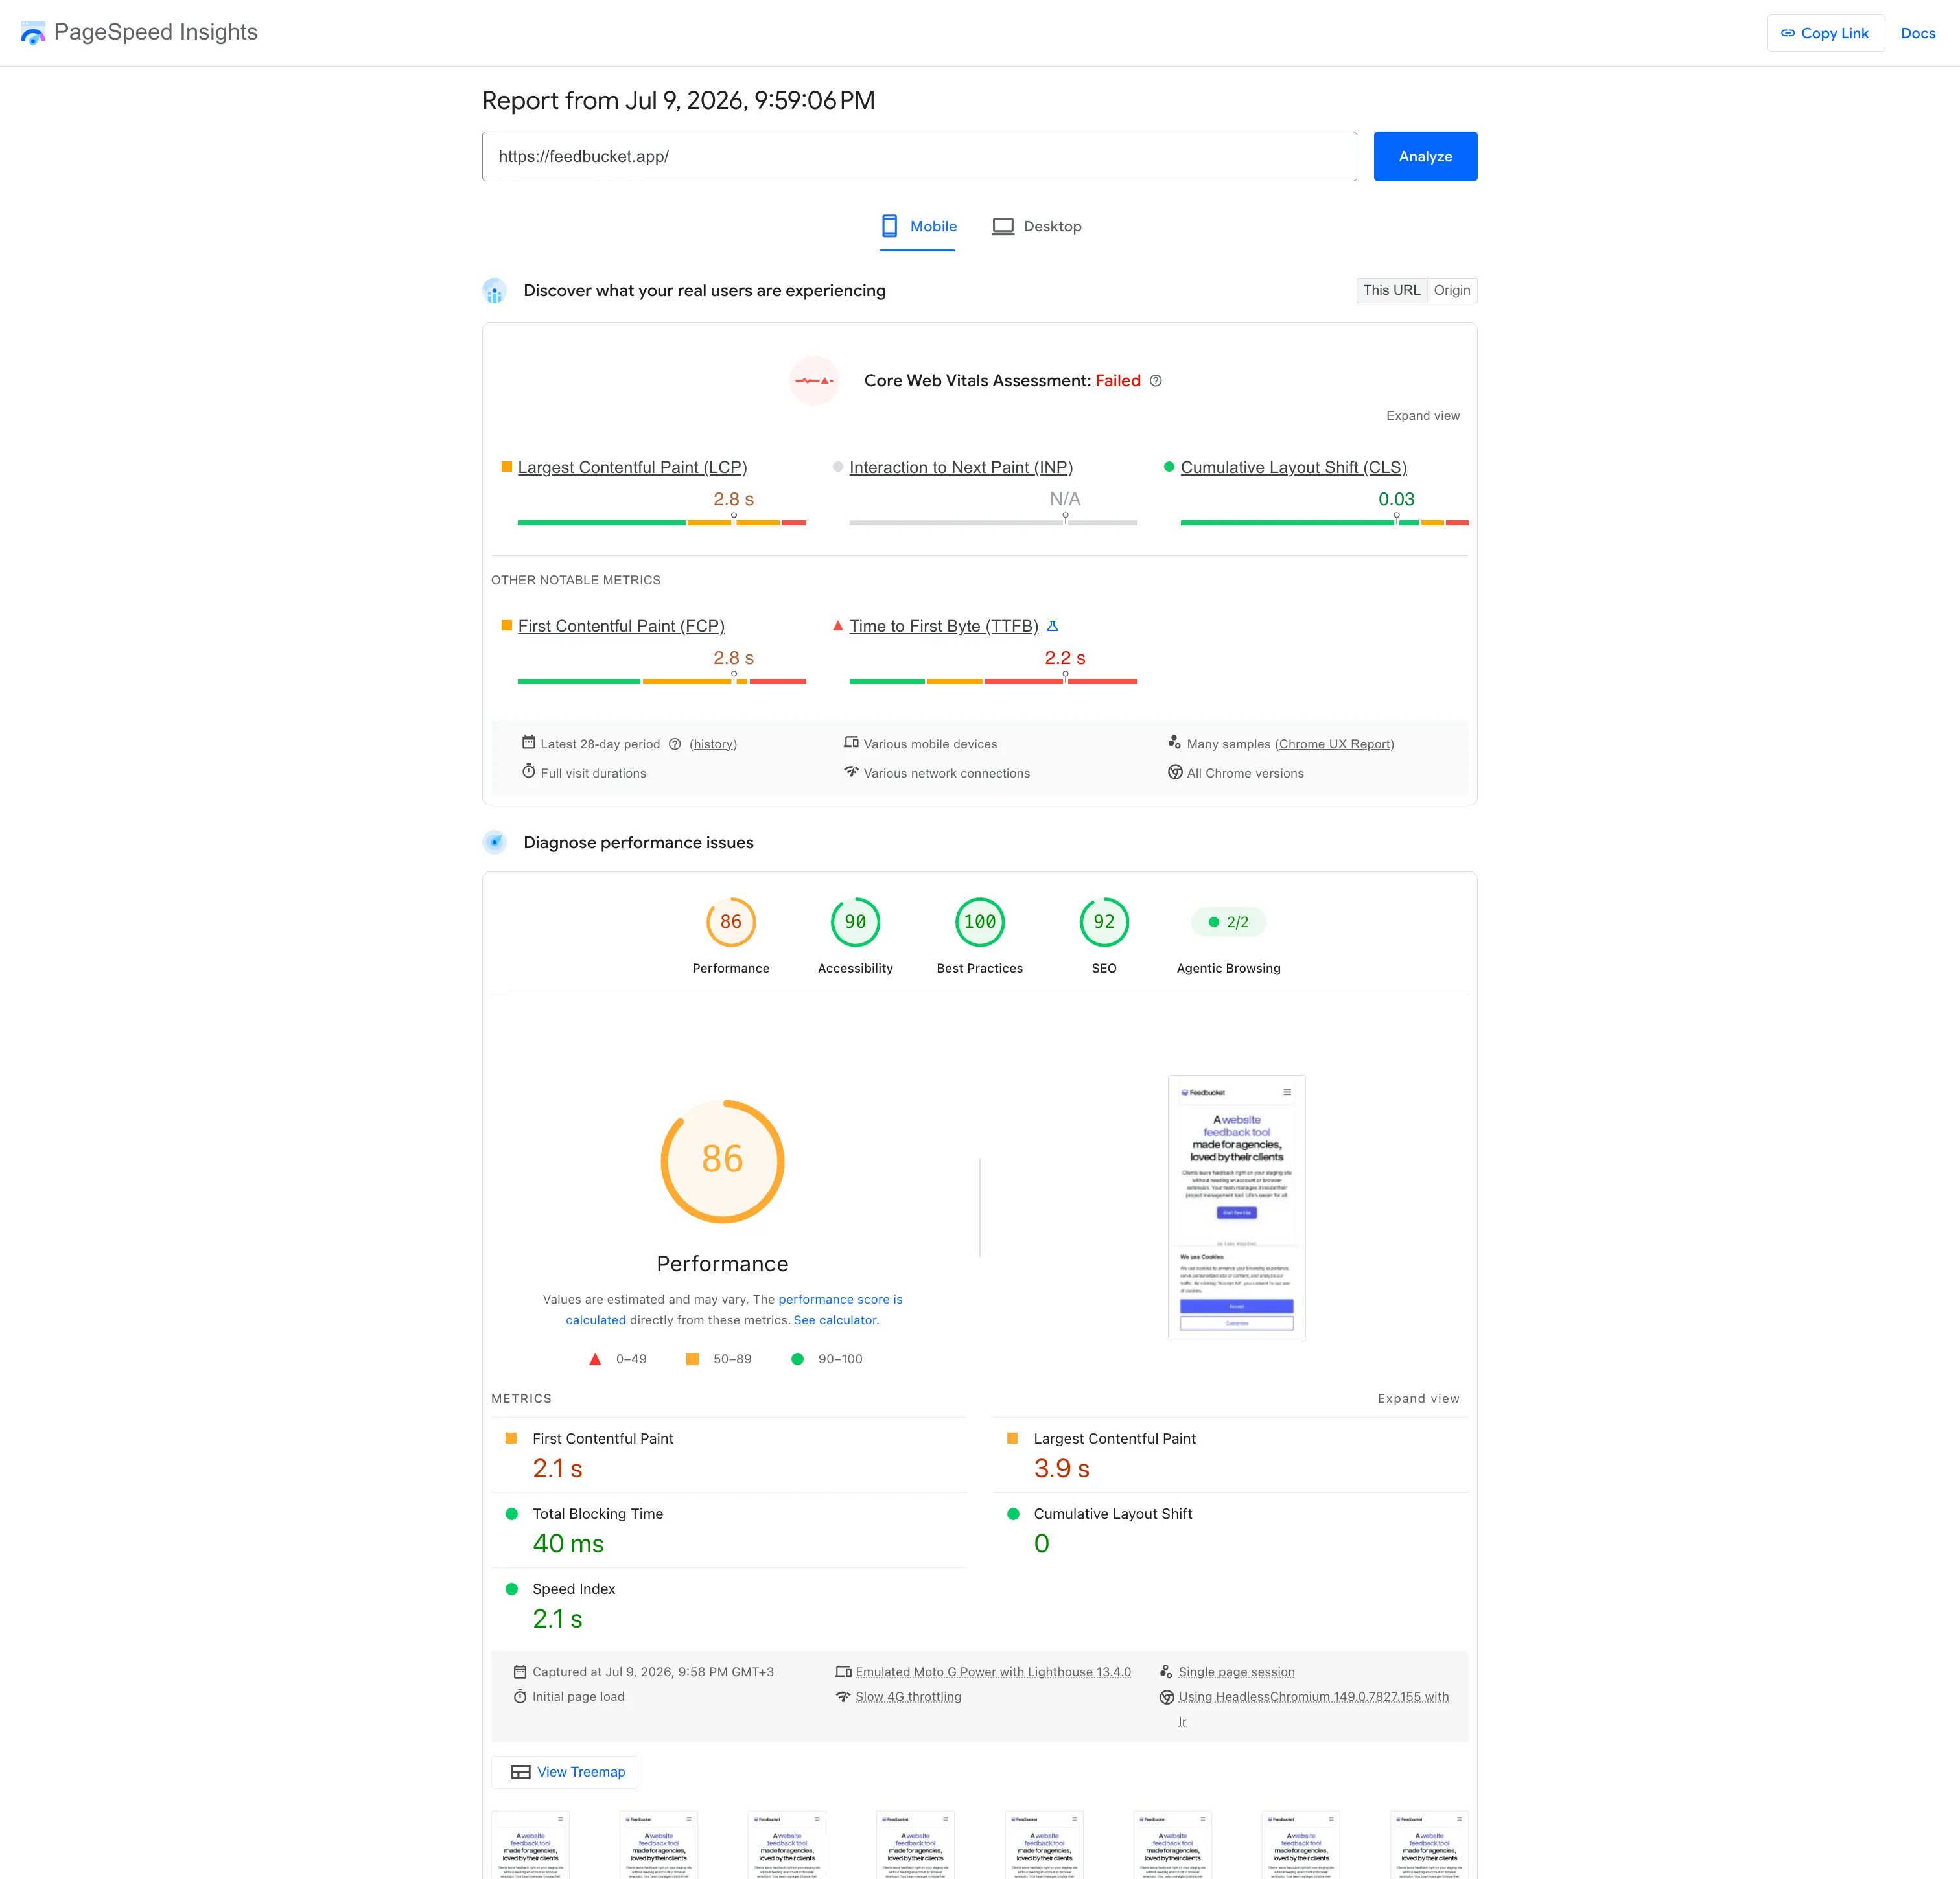Click the Largest Contentful Paint 3.9 s metric

(1230, 1455)
